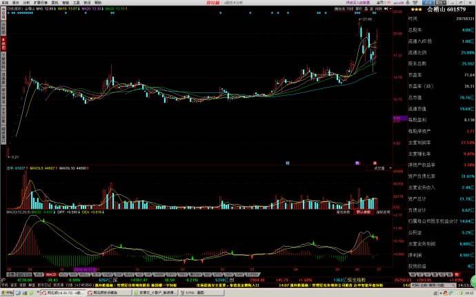476x297 pixels.
Task: Click the three-star rating icon beside 会稽山
Action: click(x=417, y=10)
